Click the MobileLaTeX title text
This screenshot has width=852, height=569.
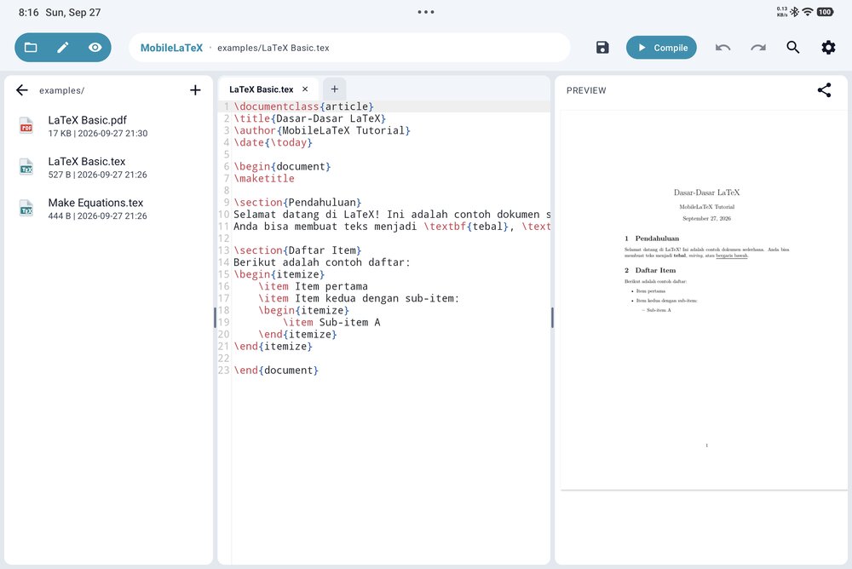tap(171, 48)
